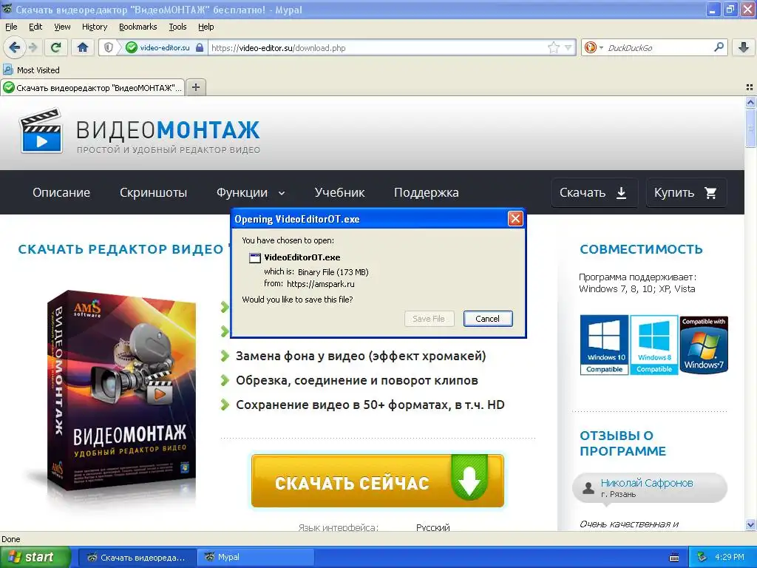757x568 pixels.
Task: Open the File menu
Action: (11, 27)
